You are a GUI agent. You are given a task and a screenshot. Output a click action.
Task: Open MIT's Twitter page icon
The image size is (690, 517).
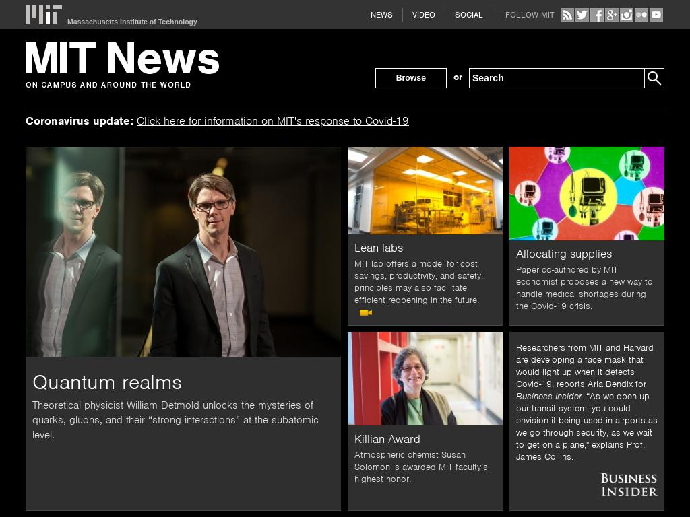582,15
